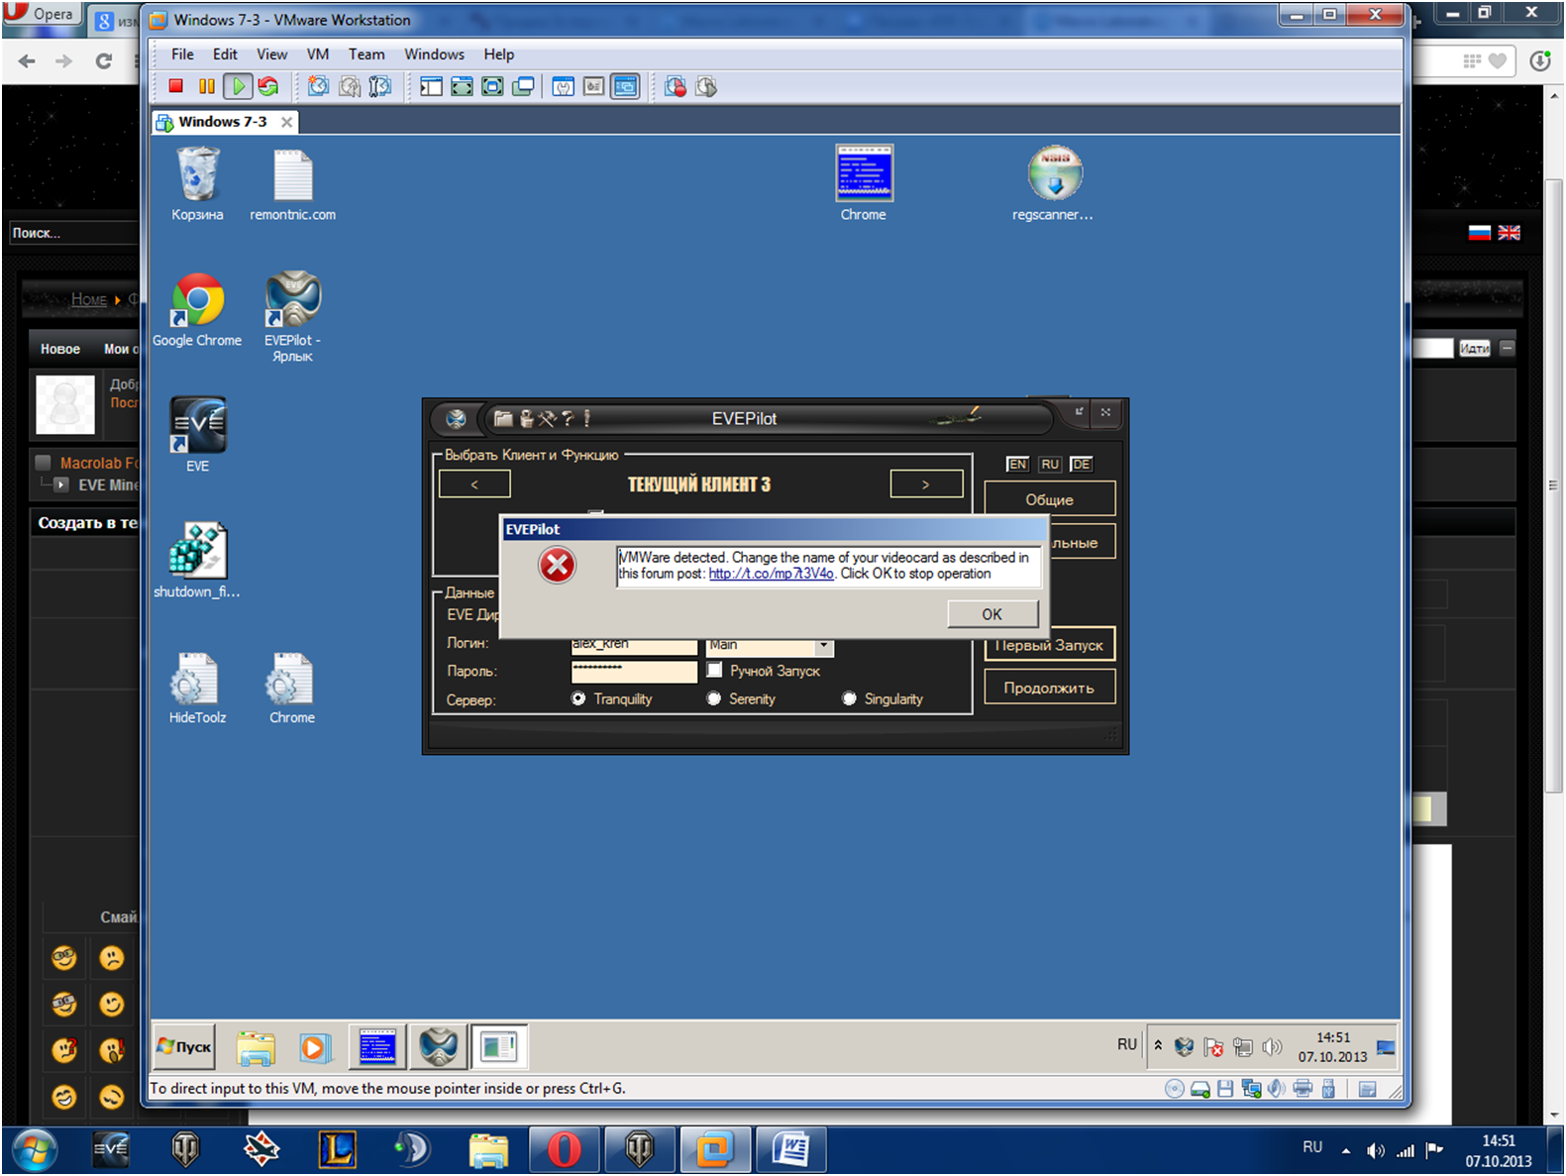Show hidden icons arrow in host taskbar
1566x1176 pixels.
click(x=1345, y=1150)
